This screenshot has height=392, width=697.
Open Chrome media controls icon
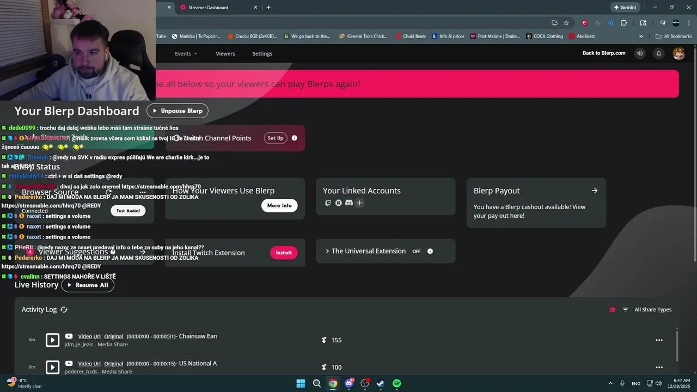tap(663, 23)
